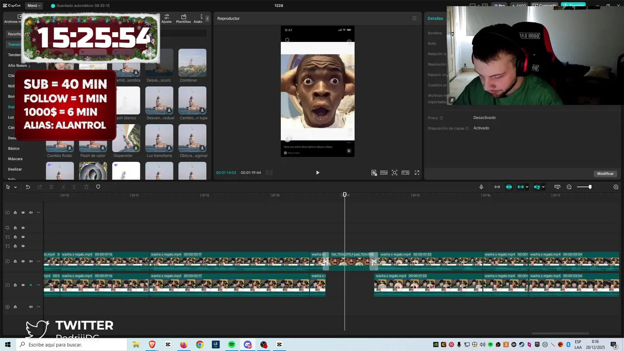This screenshot has width=624, height=351.
Task: Open more options for top video track
Action: [x=39, y=213]
